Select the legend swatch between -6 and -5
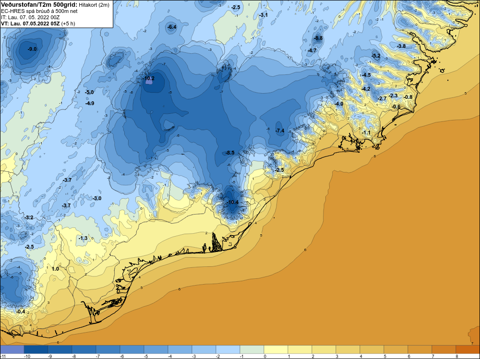 (x=132, y=349)
